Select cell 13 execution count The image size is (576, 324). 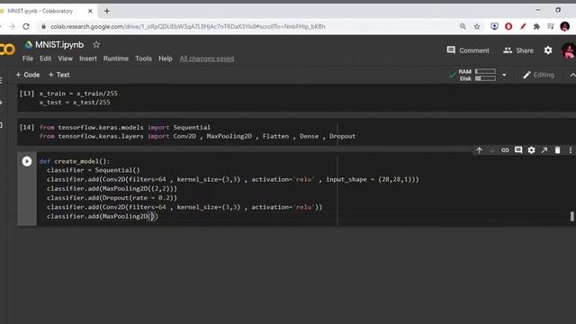click(x=26, y=94)
